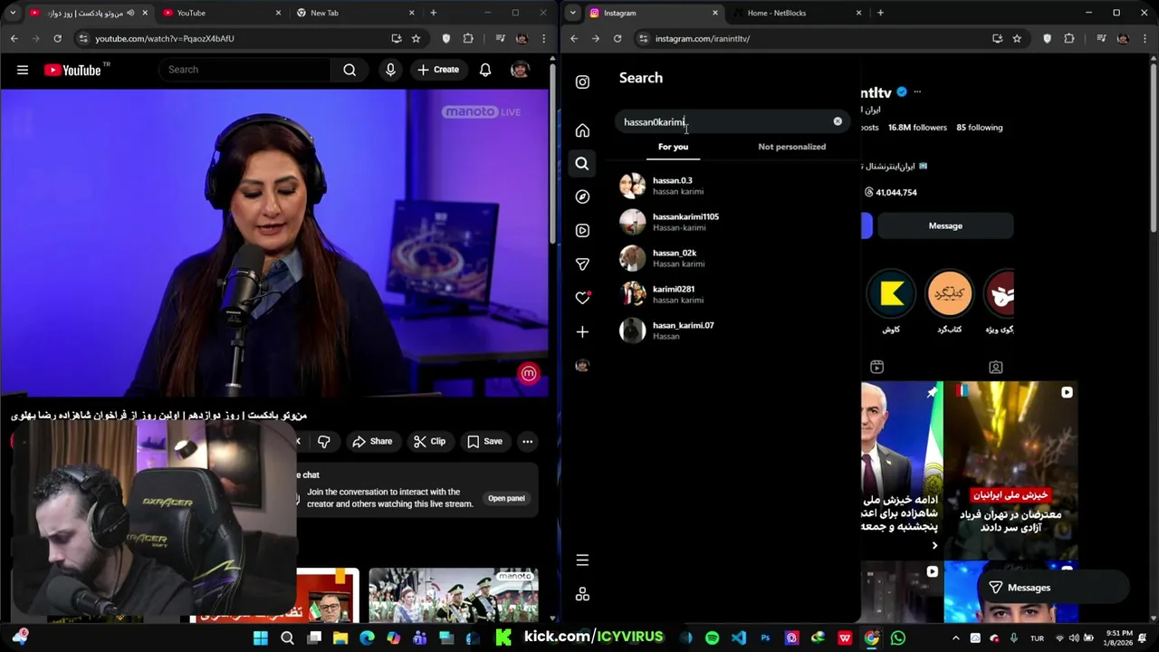Switch to Home - NetBlocks tab
Viewport: 1159px width, 652px height.
coord(796,13)
